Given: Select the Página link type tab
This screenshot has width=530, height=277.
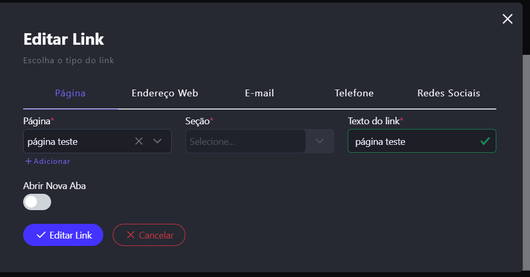Looking at the screenshot, I should coord(71,93).
